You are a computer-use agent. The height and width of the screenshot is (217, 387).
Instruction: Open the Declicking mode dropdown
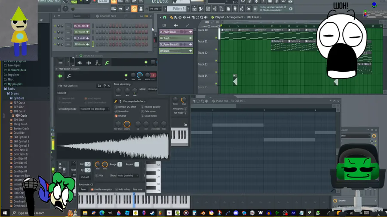point(95,109)
